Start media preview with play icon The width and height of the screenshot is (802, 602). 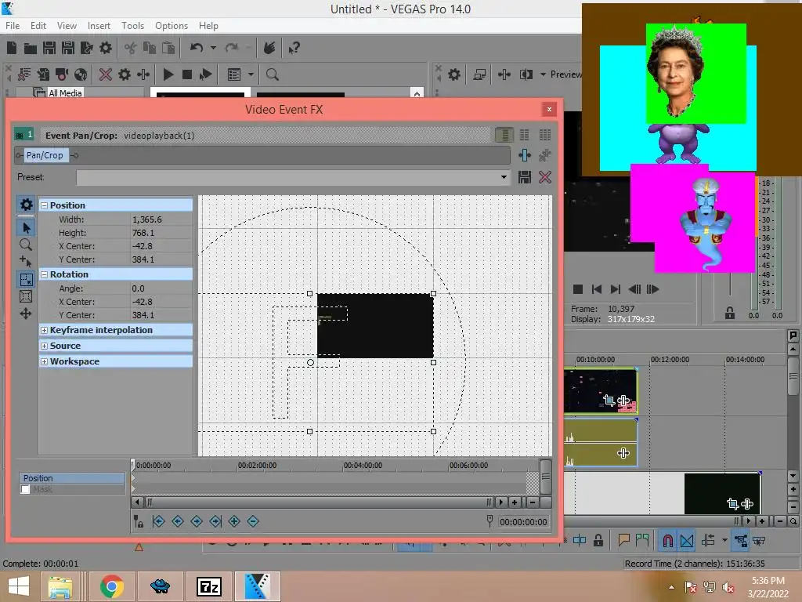pos(168,74)
